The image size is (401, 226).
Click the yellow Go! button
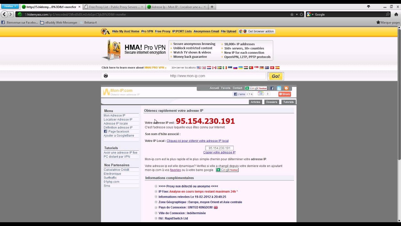click(276, 76)
